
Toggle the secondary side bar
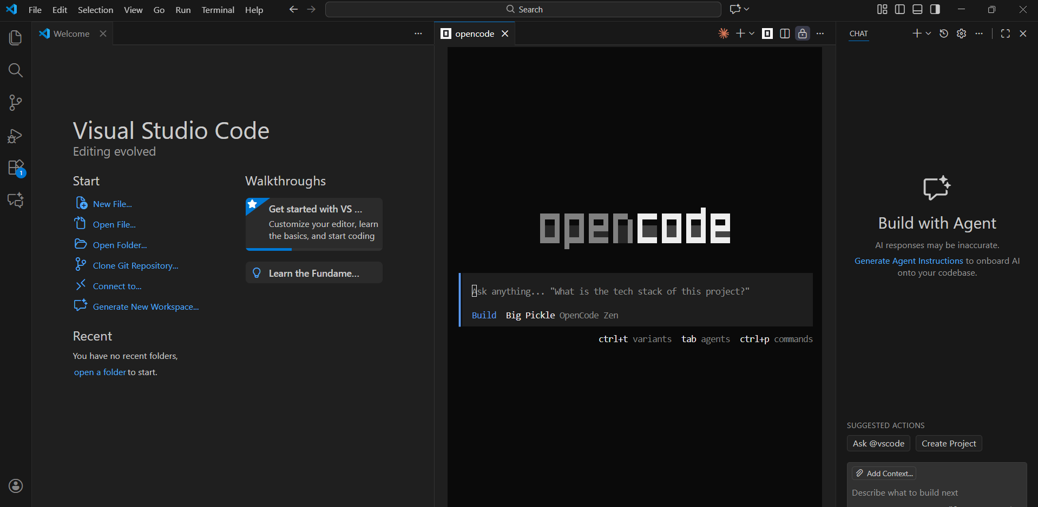[935, 9]
